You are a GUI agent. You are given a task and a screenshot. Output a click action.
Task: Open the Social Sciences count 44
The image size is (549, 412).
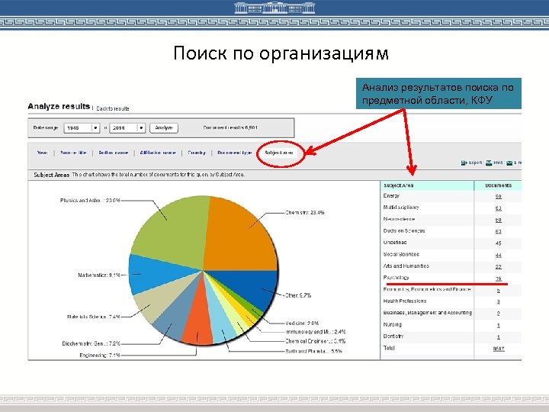(498, 255)
